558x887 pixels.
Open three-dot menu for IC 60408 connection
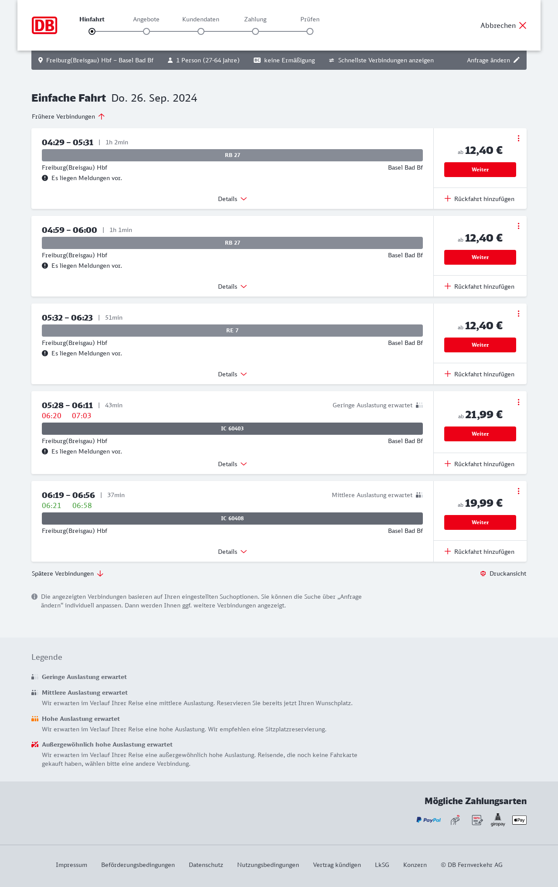518,491
